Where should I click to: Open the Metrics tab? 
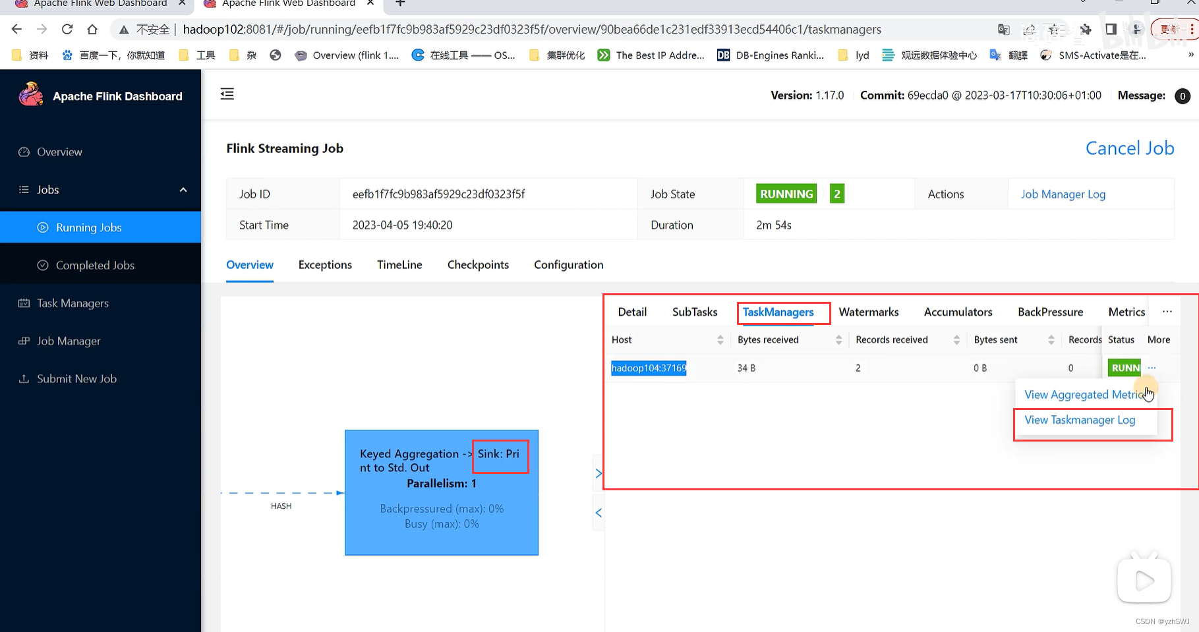coord(1126,312)
